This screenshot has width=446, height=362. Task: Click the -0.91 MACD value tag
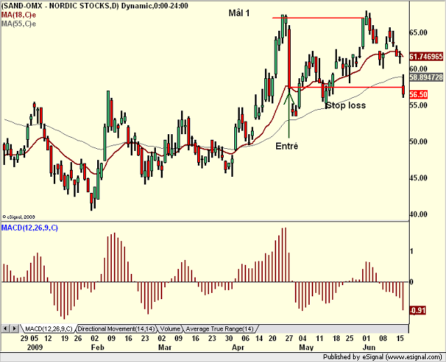click(417, 310)
